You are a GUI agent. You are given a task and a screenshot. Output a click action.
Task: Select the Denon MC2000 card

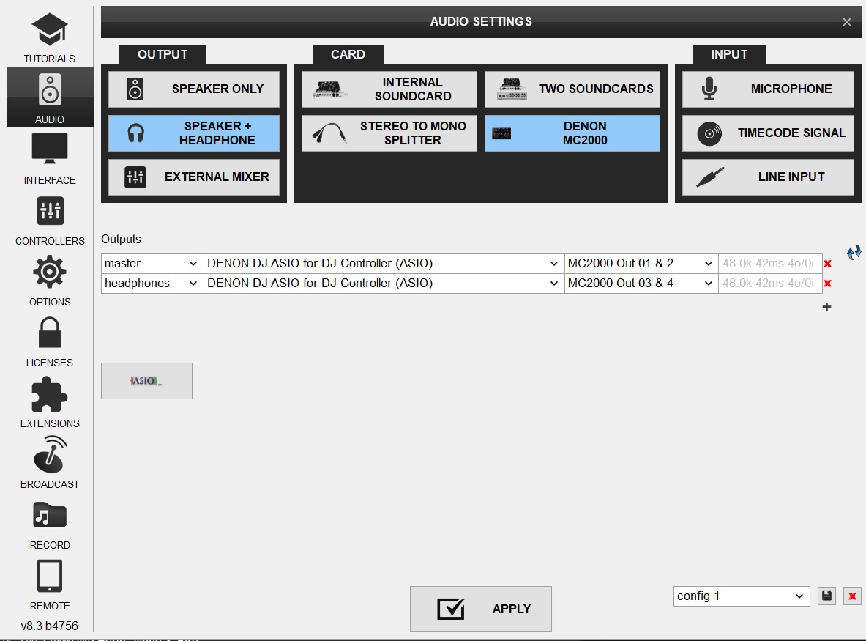(x=572, y=133)
